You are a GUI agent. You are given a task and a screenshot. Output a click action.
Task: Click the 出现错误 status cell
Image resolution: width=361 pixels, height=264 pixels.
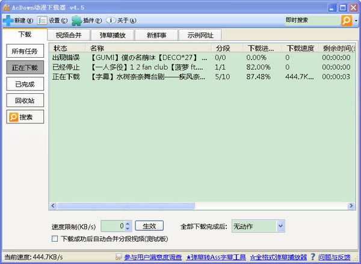66,58
